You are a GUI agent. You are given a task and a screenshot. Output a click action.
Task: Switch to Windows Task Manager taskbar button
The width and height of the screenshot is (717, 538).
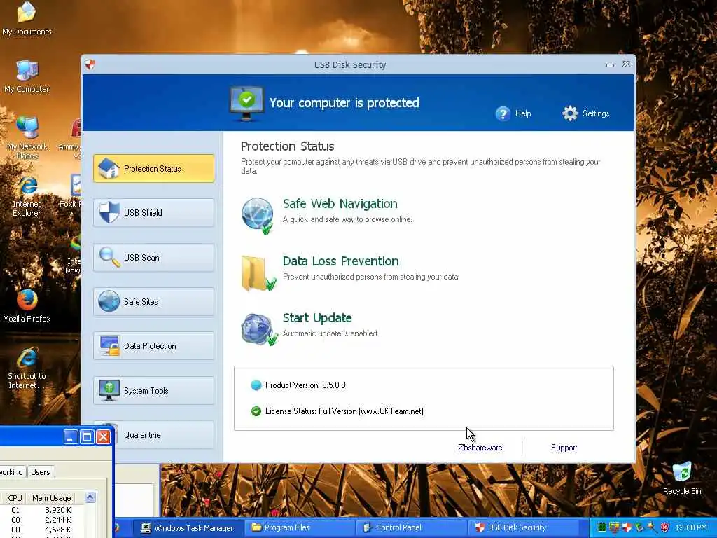[188, 528]
